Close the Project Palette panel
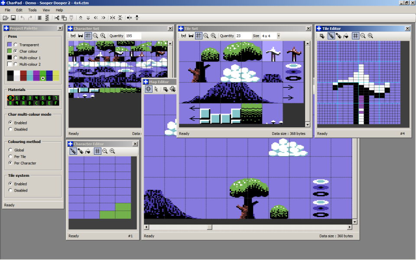The height and width of the screenshot is (260, 416). (x=60, y=28)
